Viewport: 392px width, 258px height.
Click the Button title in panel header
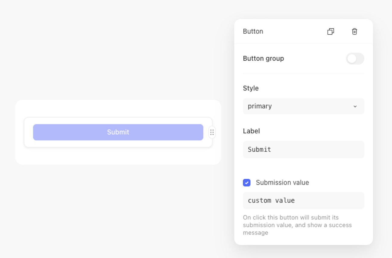(253, 31)
